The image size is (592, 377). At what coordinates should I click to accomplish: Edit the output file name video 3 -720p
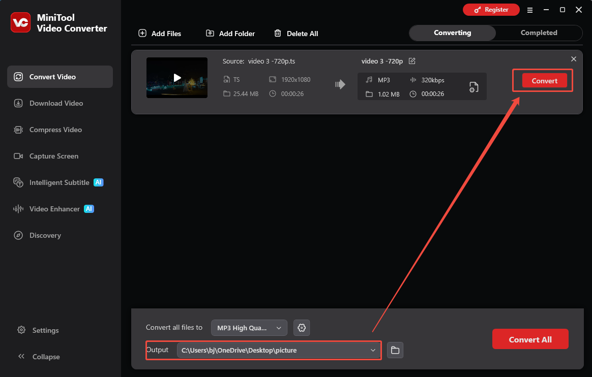(412, 61)
